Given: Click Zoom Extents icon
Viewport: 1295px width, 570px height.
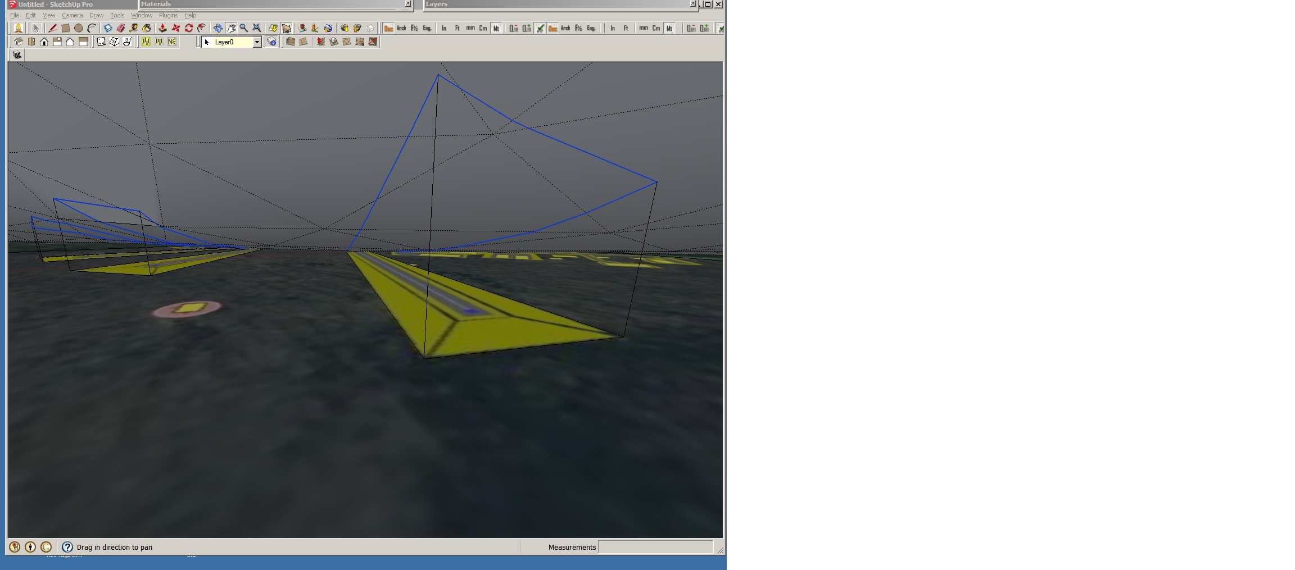Looking at the screenshot, I should (257, 28).
